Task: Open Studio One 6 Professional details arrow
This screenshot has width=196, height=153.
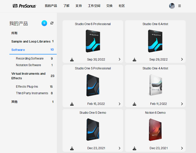Action: click(x=120, y=59)
